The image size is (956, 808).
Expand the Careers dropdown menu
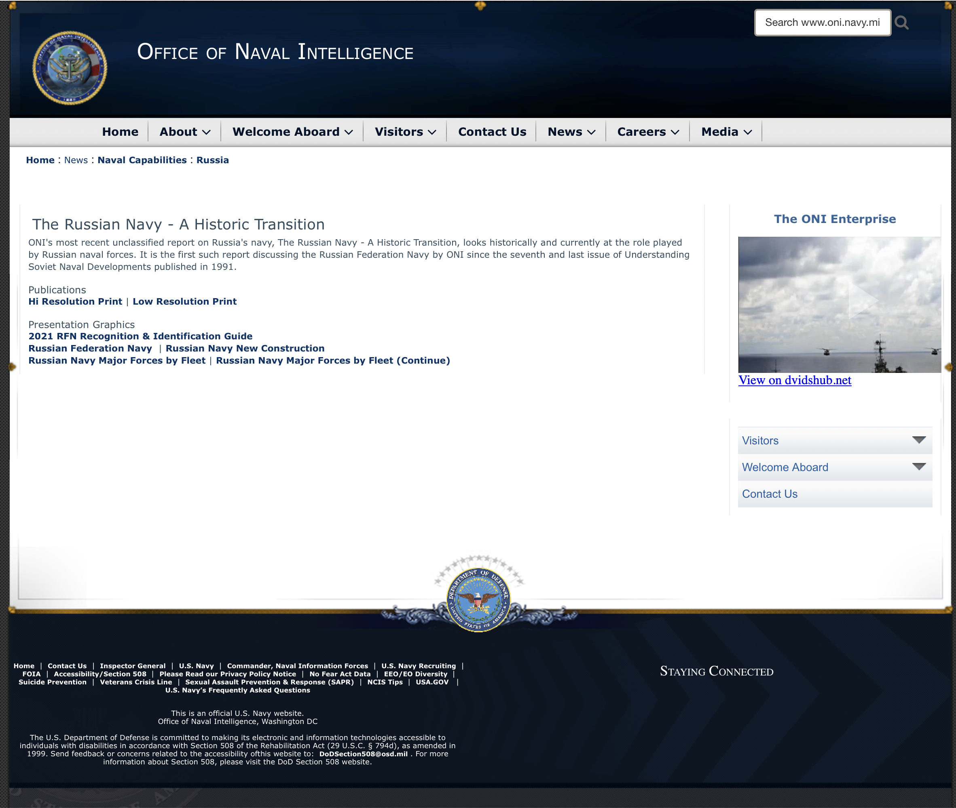648,132
